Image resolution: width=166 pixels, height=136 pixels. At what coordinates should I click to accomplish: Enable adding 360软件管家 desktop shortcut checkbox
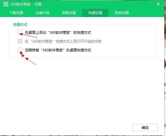pos(20,32)
